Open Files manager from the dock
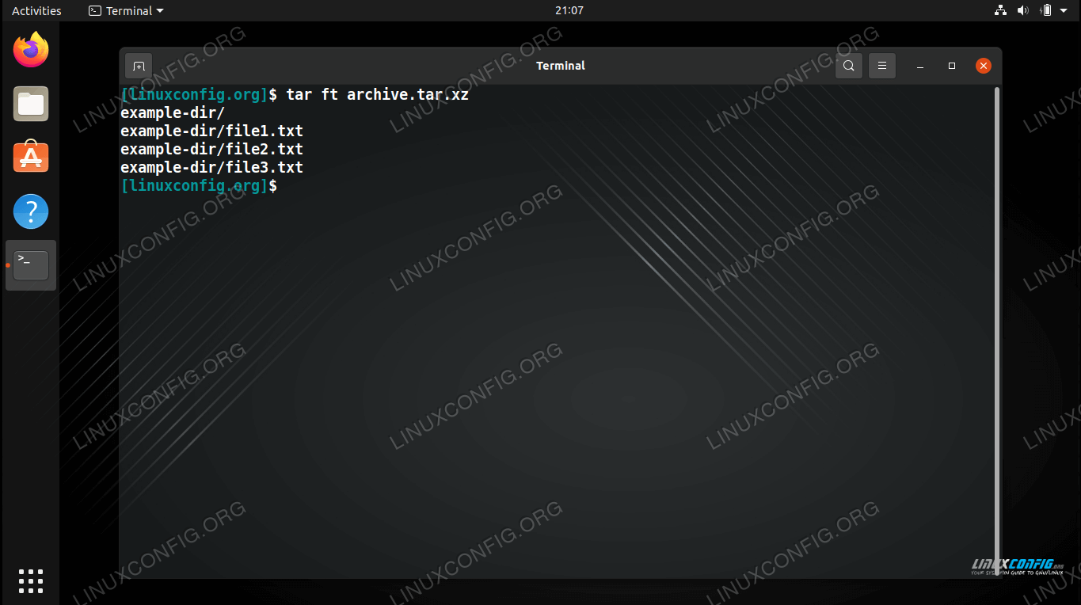 pyautogui.click(x=31, y=104)
